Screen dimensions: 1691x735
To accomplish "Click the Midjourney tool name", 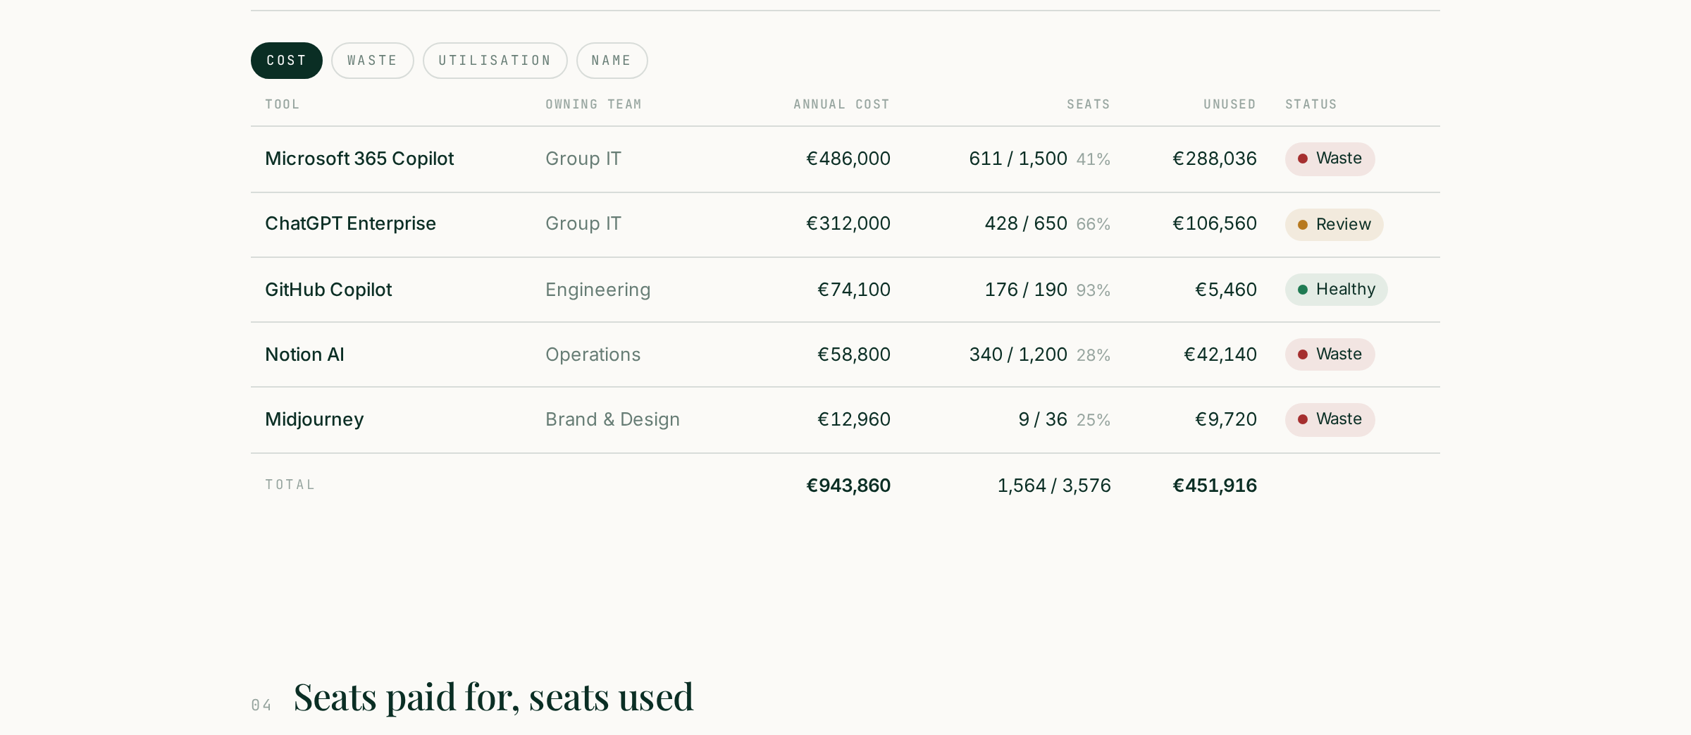I will coord(315,419).
